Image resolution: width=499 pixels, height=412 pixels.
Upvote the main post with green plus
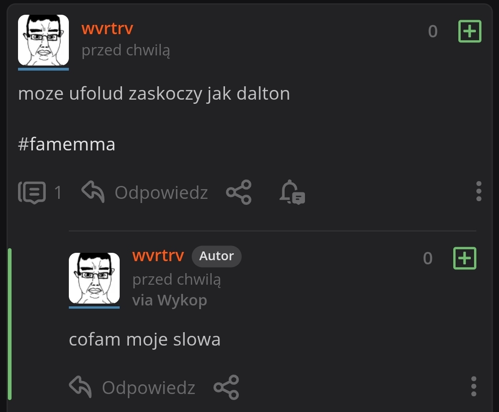[x=469, y=31]
